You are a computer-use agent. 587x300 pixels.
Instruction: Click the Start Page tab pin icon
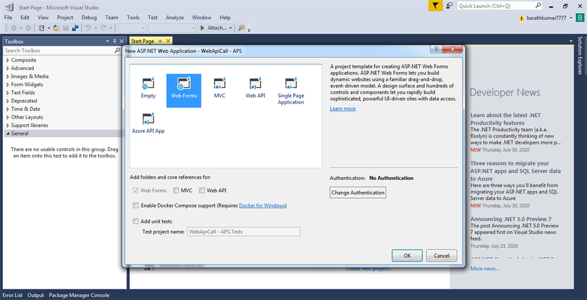(x=161, y=41)
